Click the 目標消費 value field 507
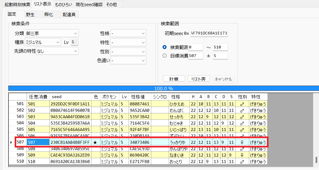319x170 pixels. [x=196, y=56]
